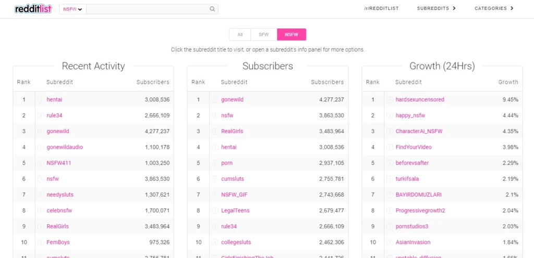This screenshot has width=534, height=258.
Task: Click subscriber count 1,003,250
Action: 157,163
